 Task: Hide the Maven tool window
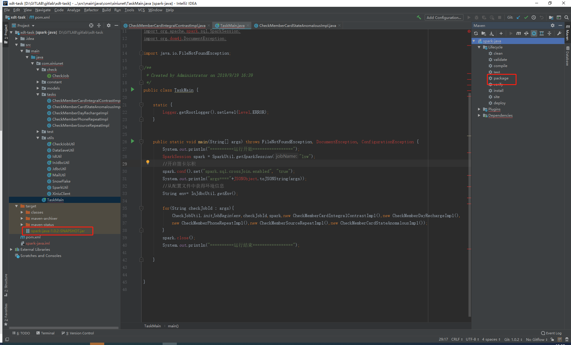[560, 25]
